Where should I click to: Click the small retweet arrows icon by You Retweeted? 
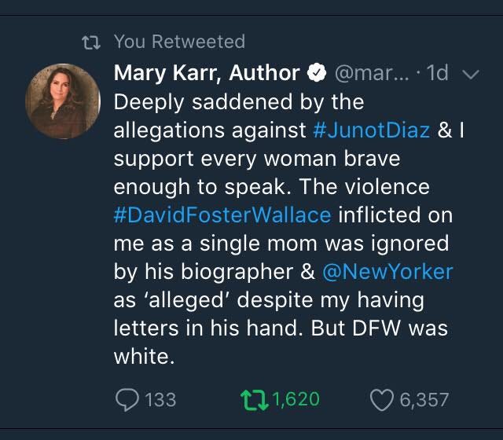click(91, 42)
